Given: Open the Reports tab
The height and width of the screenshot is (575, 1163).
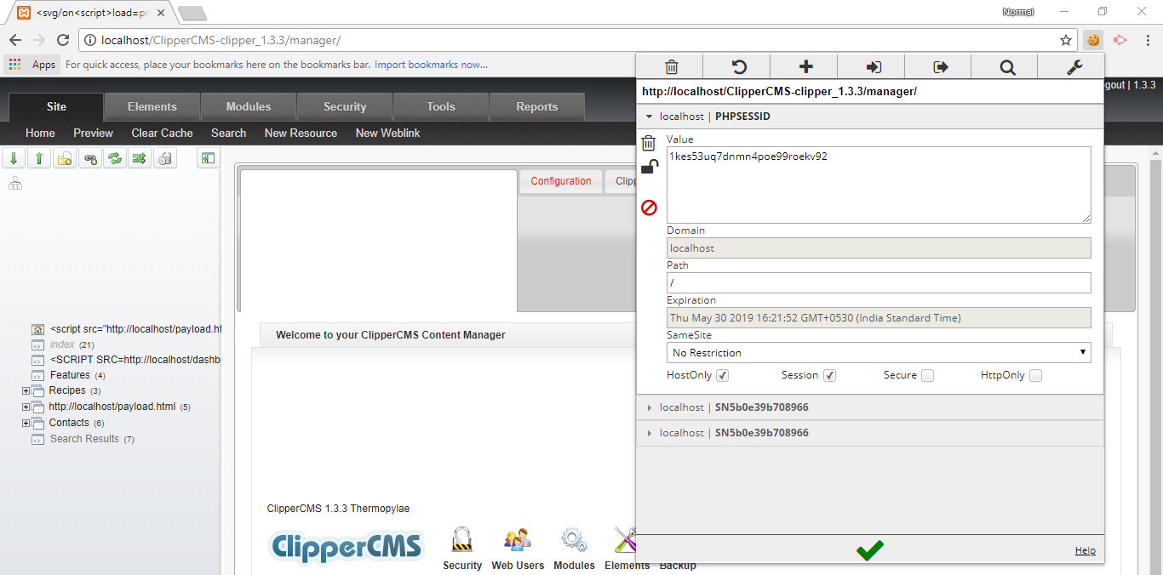Looking at the screenshot, I should click(537, 106).
